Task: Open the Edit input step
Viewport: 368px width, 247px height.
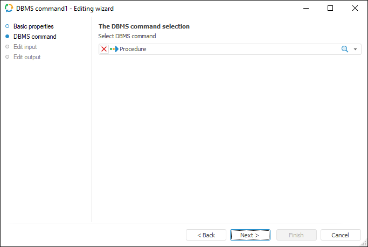Action: click(x=25, y=47)
